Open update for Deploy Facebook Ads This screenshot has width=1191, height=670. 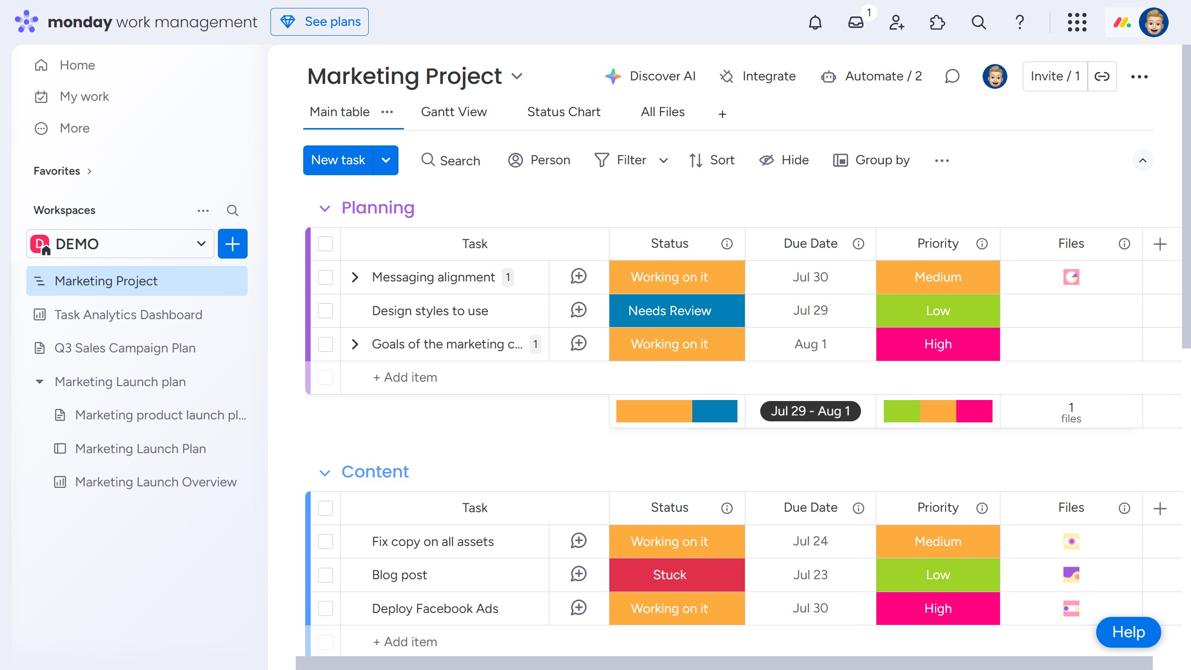pos(579,608)
